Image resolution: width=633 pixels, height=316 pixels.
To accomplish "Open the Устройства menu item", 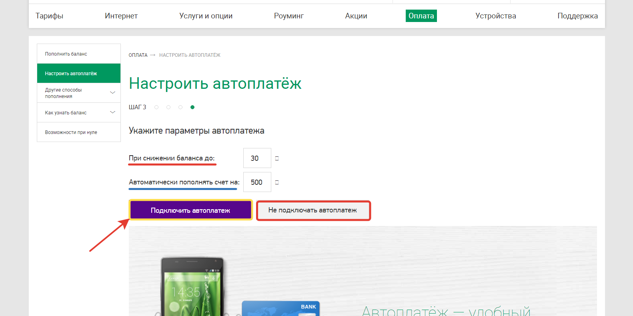I will pyautogui.click(x=496, y=16).
